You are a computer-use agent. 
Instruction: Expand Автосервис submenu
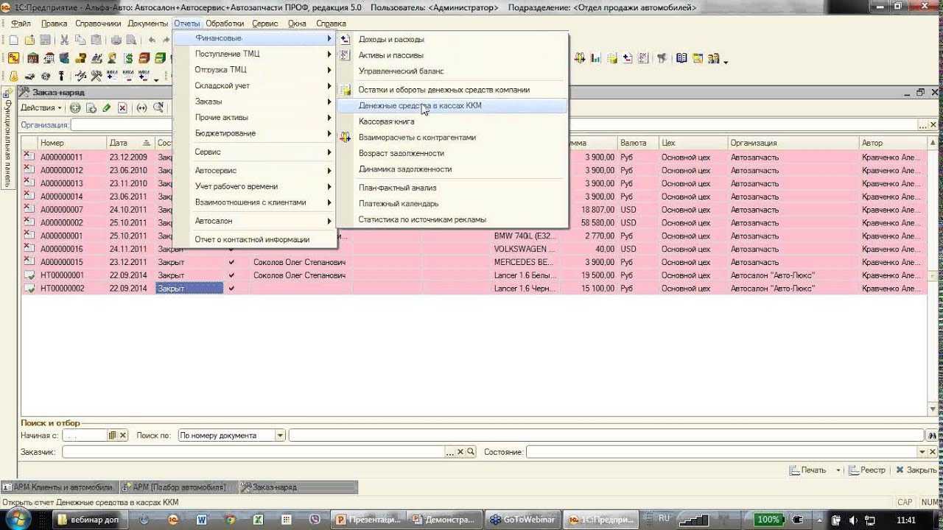tap(254, 170)
